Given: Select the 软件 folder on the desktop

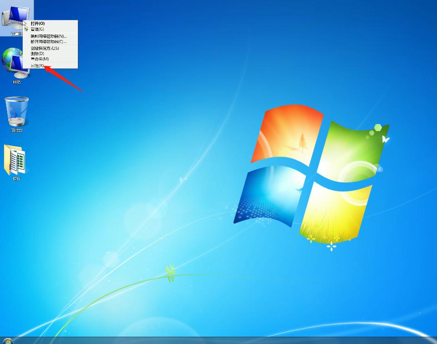Looking at the screenshot, I should (x=16, y=162).
